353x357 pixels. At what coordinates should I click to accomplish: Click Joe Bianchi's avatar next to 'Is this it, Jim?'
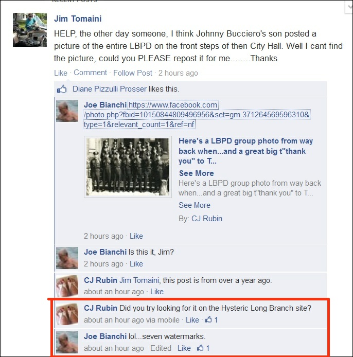pos(67,258)
